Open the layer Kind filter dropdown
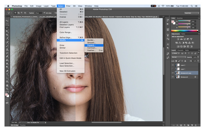 tap(176, 53)
